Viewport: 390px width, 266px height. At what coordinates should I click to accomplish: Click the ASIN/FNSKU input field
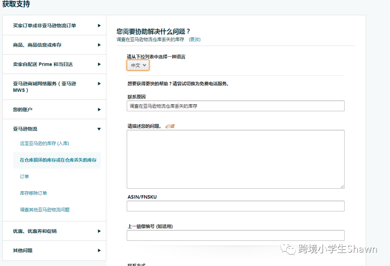tap(235, 206)
